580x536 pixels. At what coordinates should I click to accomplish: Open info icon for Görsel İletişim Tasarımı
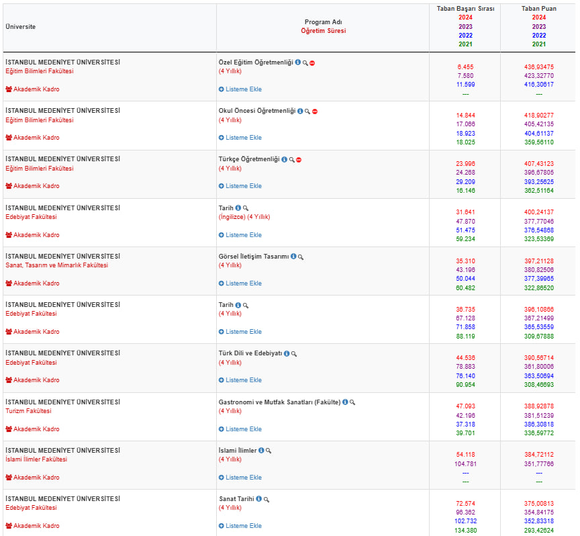point(293,257)
